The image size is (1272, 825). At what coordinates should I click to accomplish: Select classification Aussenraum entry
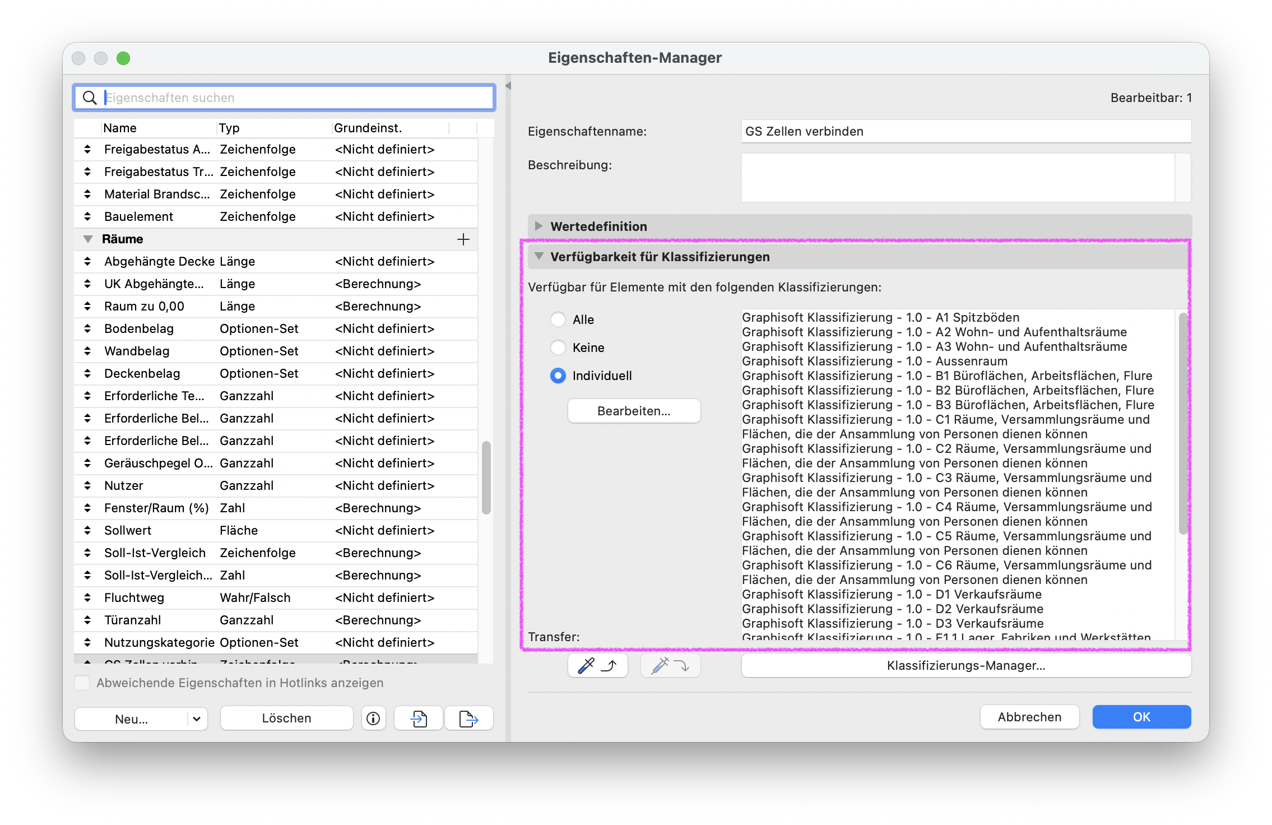click(875, 361)
